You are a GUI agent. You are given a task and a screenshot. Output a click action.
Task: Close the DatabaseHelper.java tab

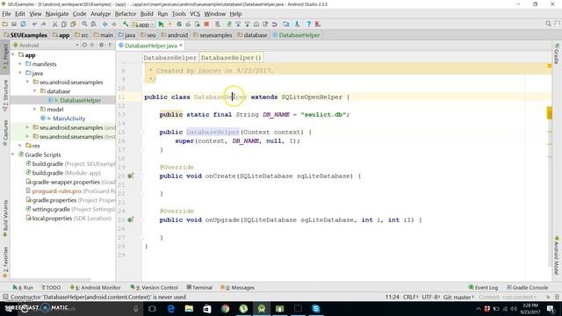pyautogui.click(x=181, y=45)
